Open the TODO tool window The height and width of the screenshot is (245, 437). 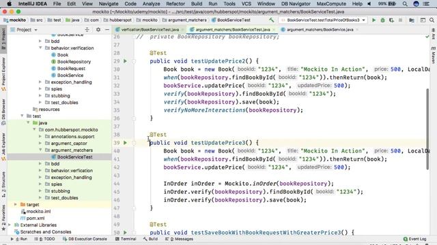[x=44, y=239]
